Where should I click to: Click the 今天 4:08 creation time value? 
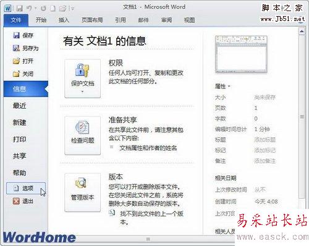tap(266, 201)
